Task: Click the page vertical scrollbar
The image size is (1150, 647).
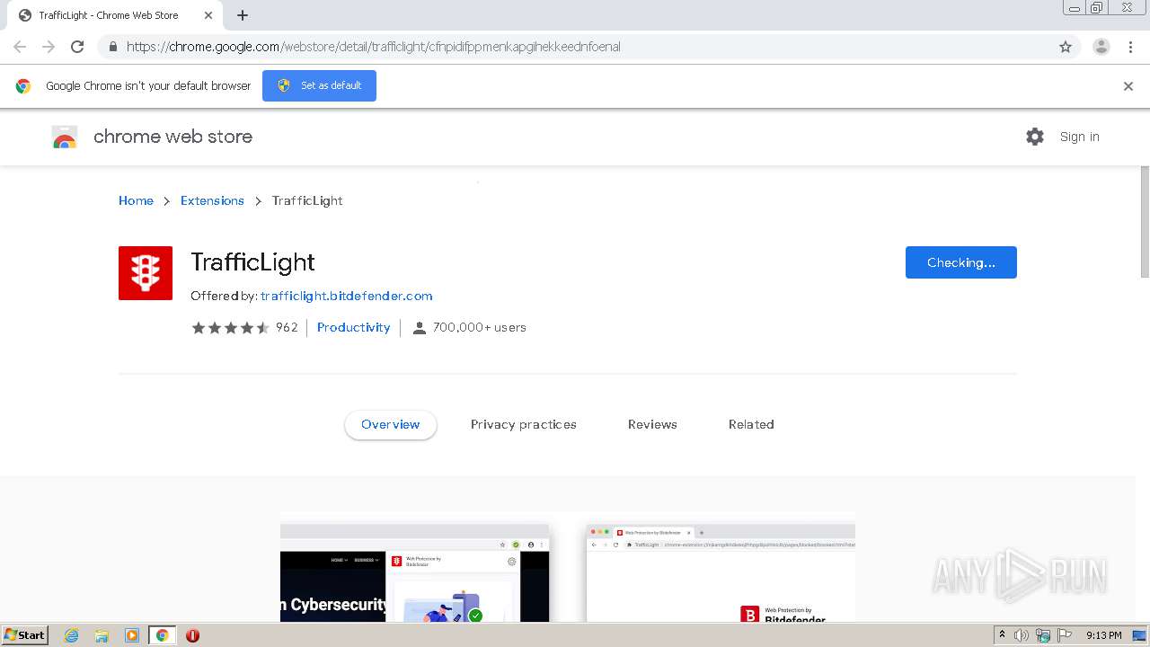Action: click(x=1145, y=221)
